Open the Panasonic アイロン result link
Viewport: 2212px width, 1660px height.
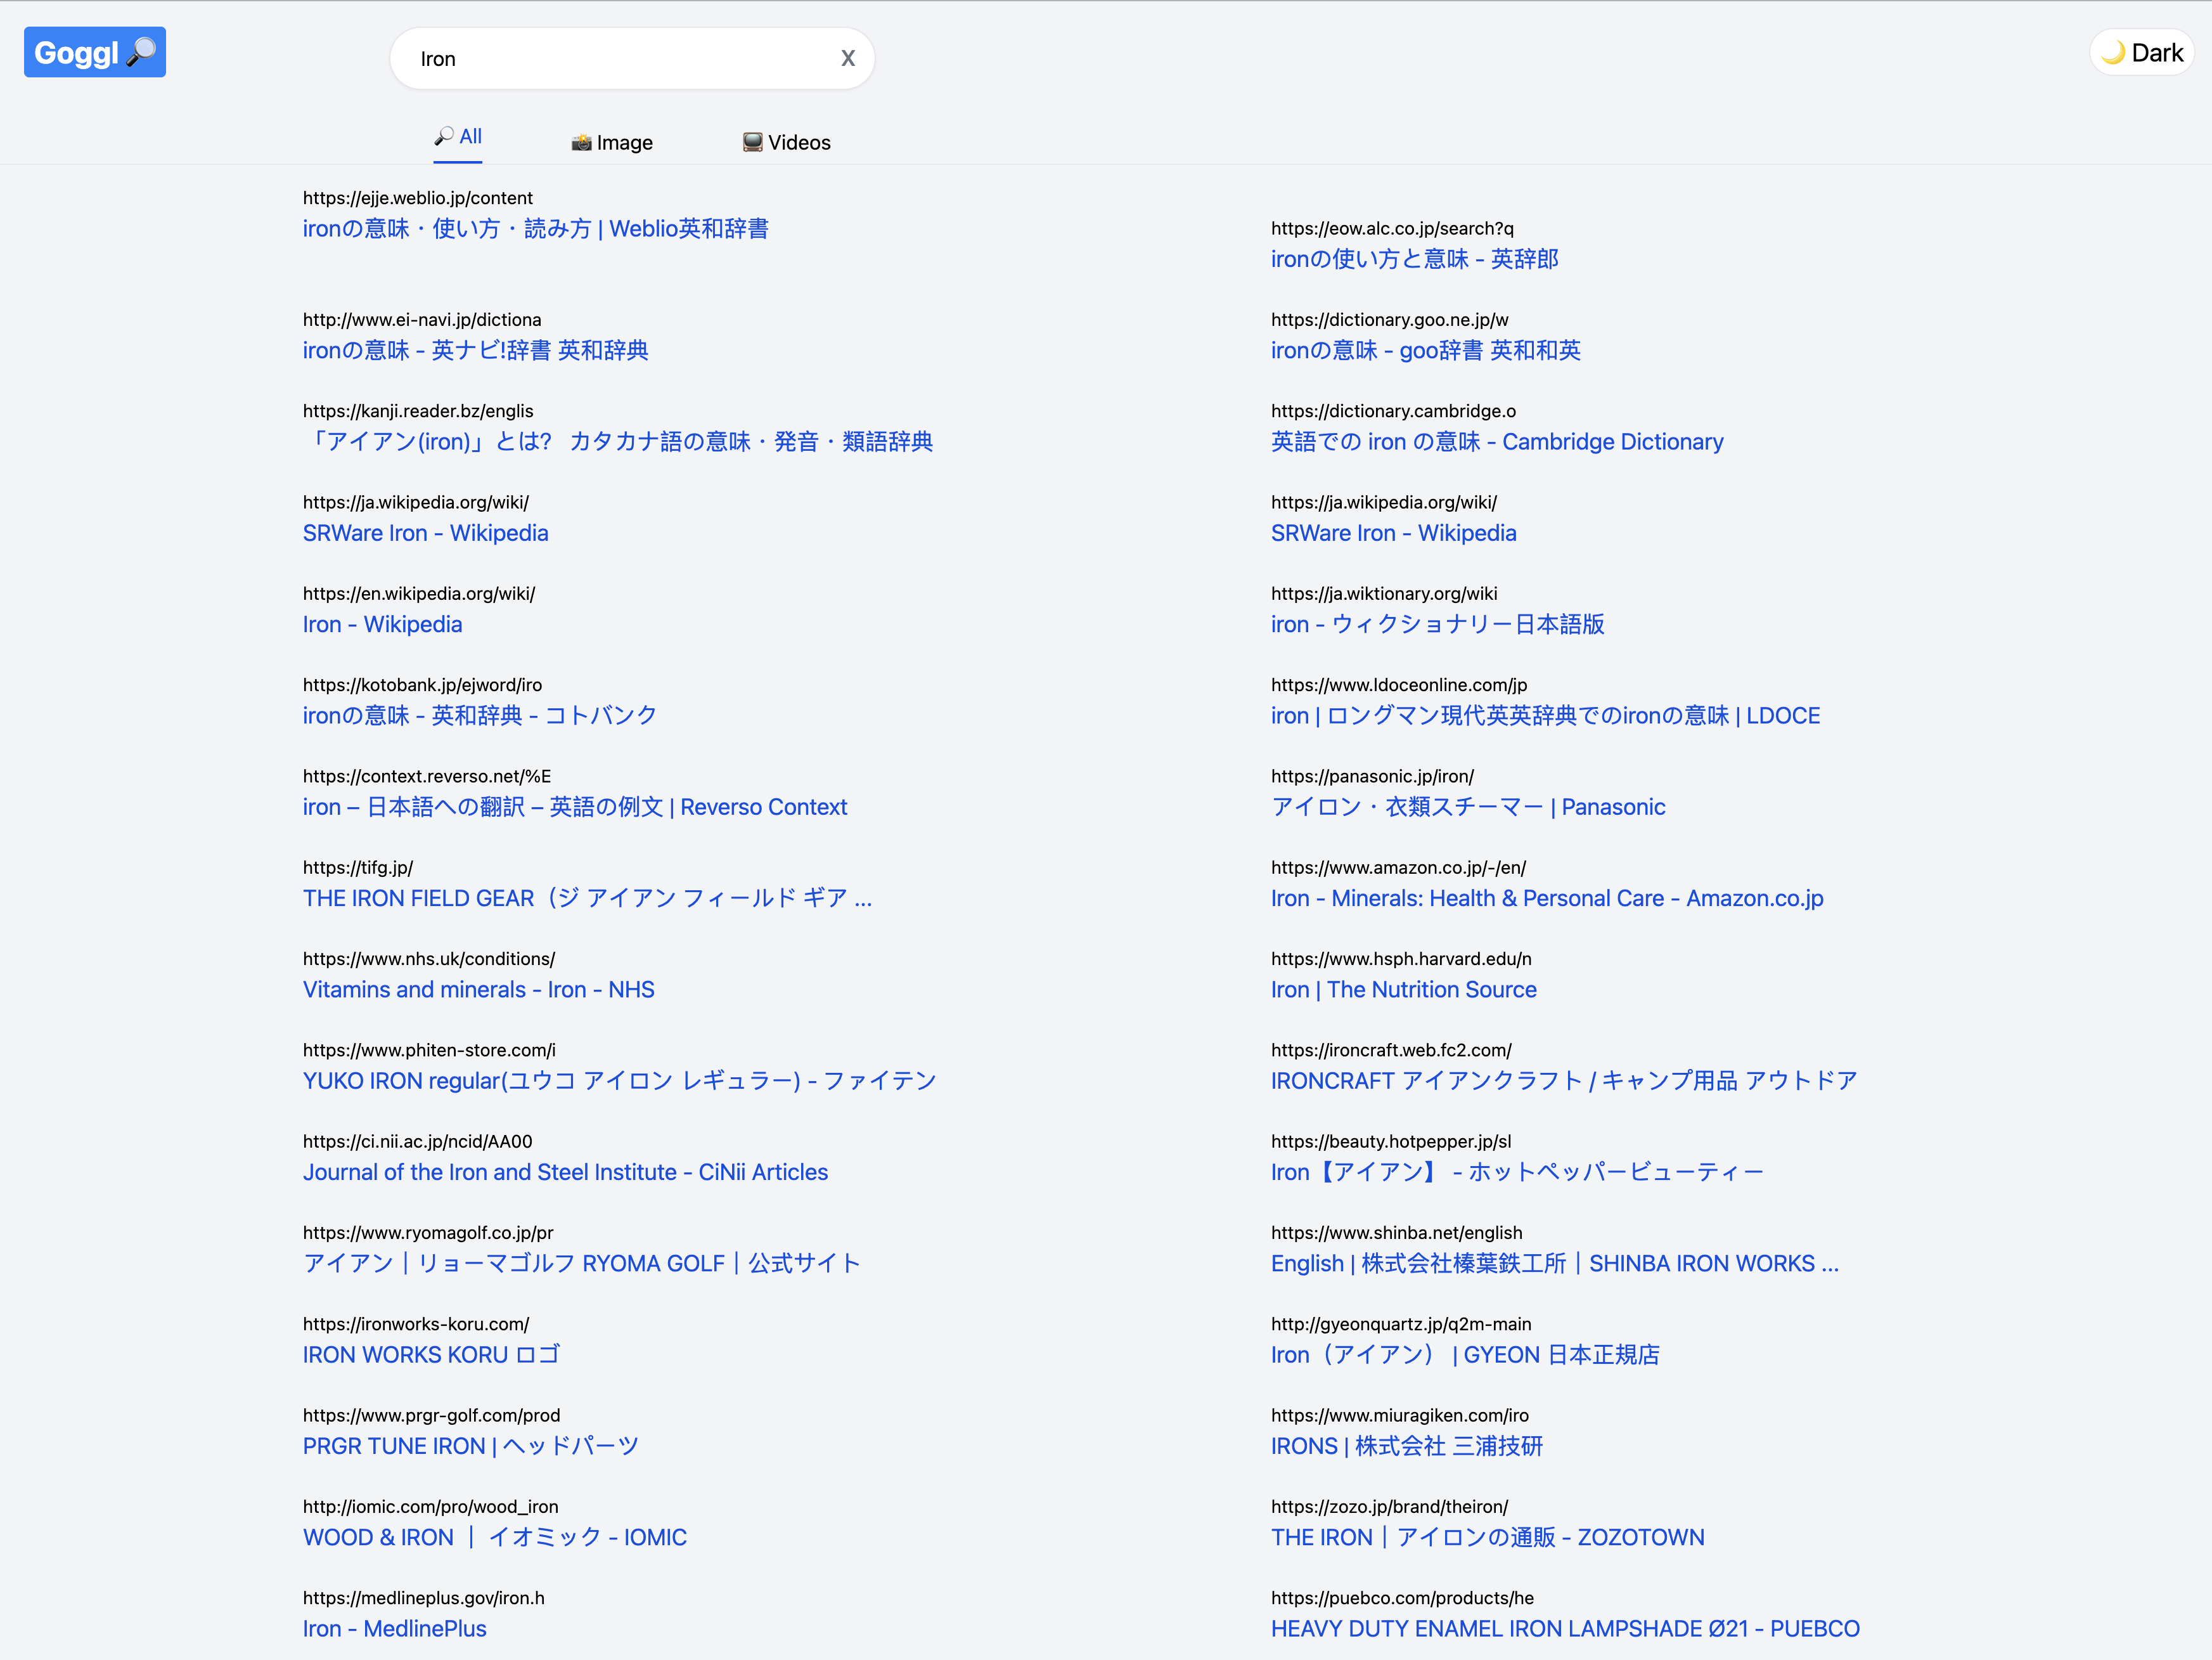point(1467,807)
